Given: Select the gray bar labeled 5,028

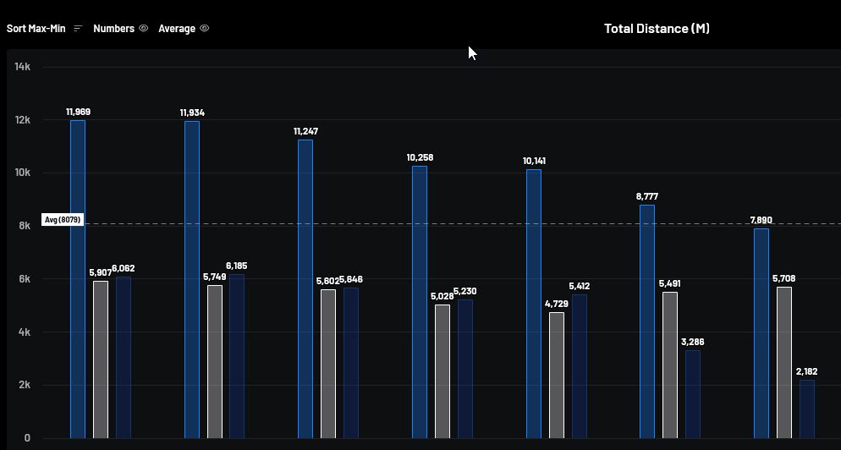Looking at the screenshot, I should [442, 371].
